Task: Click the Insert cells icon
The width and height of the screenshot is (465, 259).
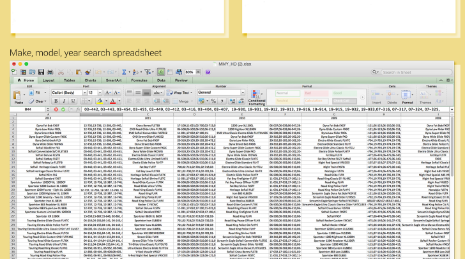Action: point(376,96)
